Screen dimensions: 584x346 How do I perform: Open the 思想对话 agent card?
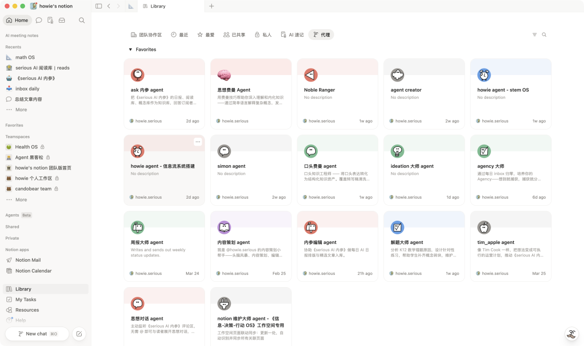coord(164,316)
